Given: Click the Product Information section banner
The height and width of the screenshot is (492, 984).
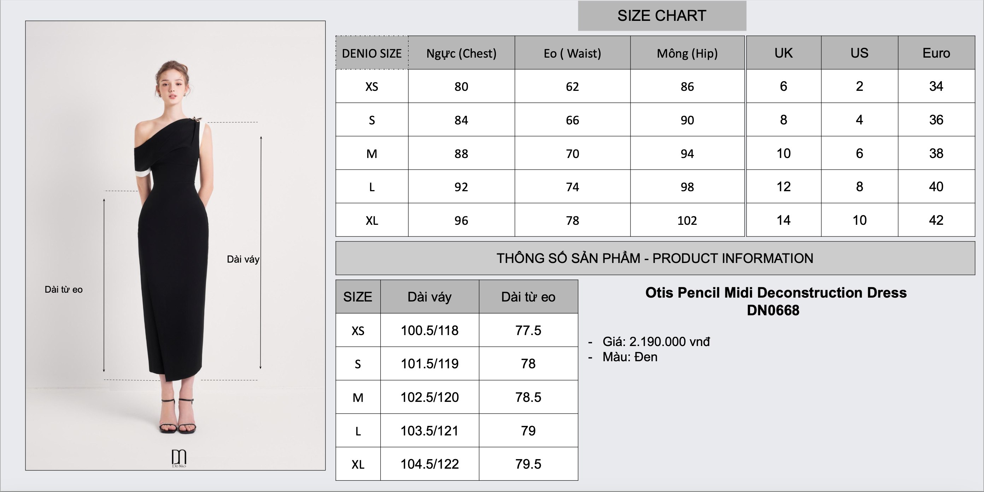Looking at the screenshot, I should pos(655,258).
